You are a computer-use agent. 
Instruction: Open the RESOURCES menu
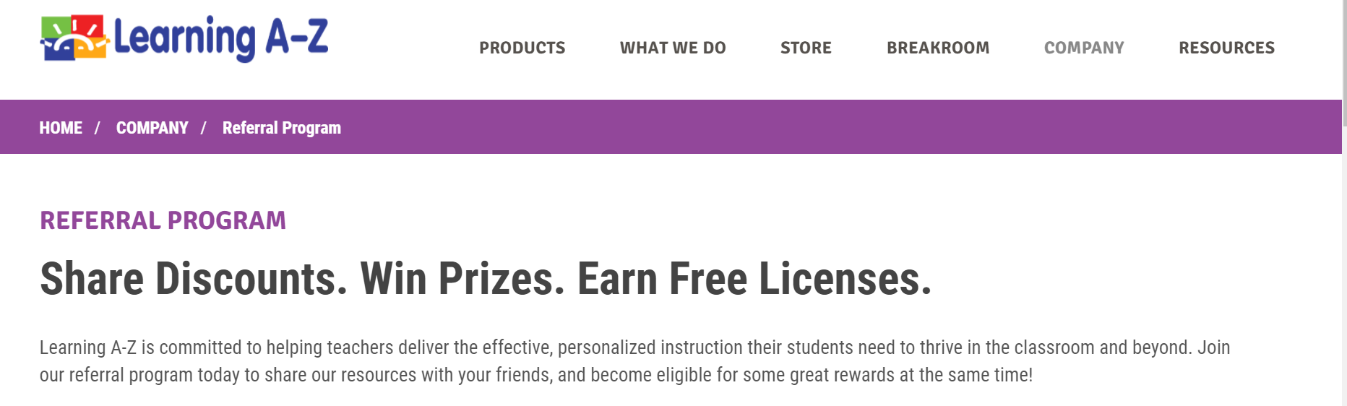(x=1226, y=48)
